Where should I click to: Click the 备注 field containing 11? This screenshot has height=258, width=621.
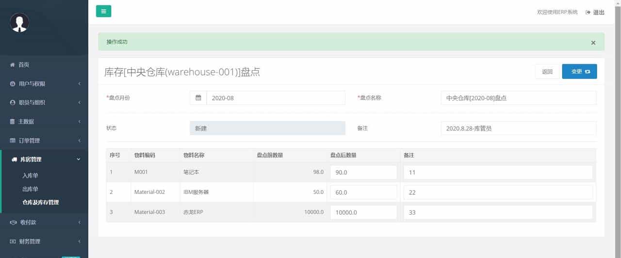pos(498,172)
